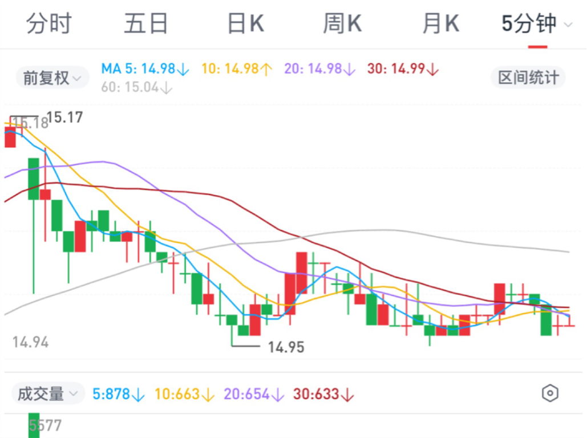Switch to 月K monthly chart
587x438 pixels.
(x=440, y=23)
